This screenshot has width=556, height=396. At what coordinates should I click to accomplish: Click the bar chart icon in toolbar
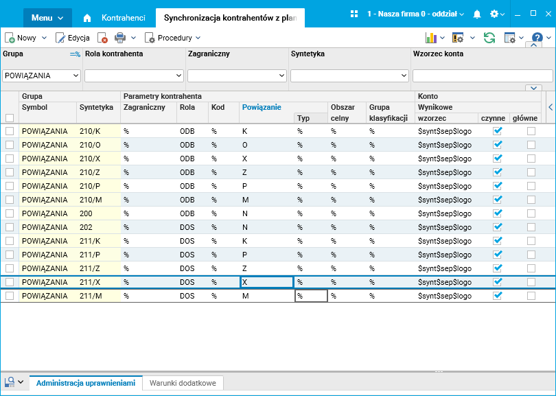point(431,38)
